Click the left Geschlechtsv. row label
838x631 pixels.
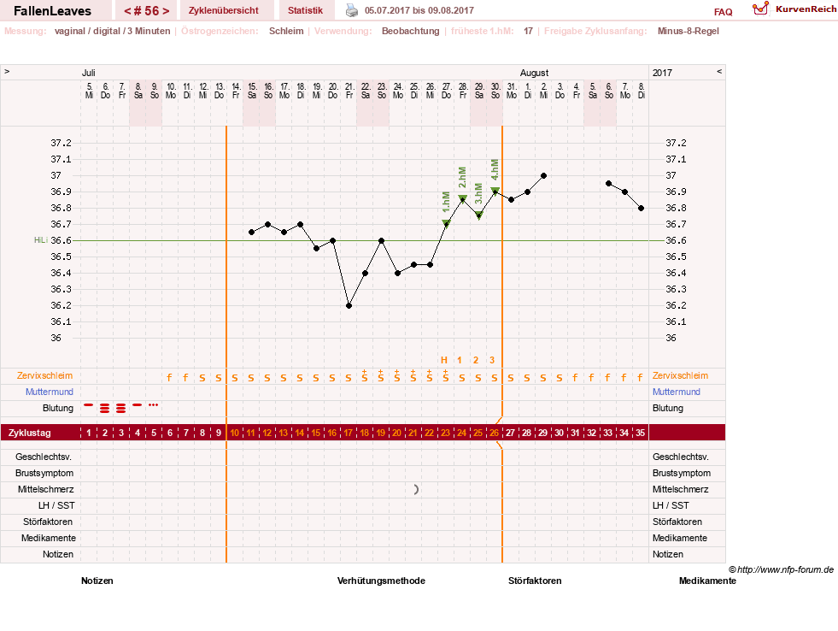[x=44, y=457]
